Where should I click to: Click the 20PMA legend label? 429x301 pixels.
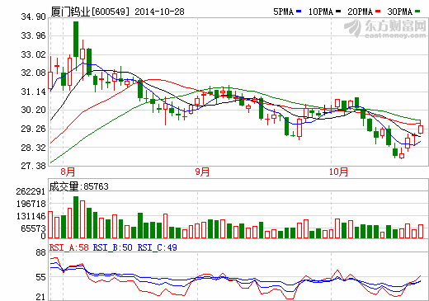[361, 12]
